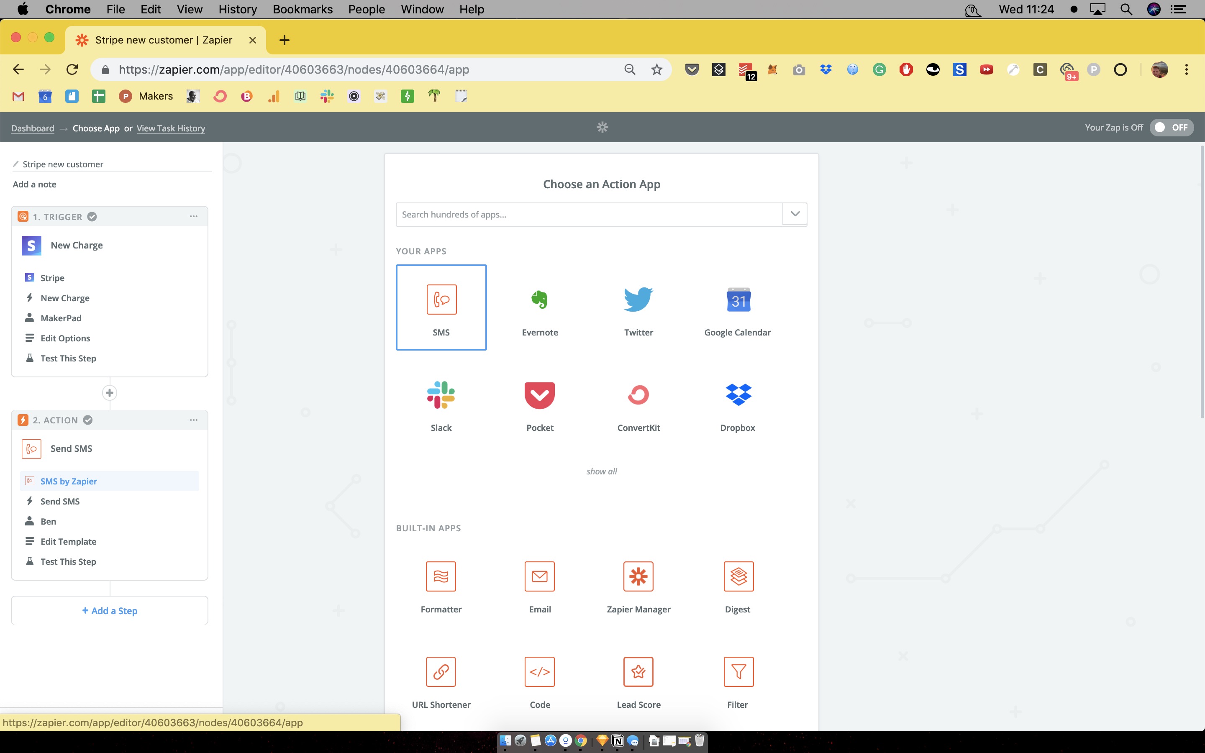The width and height of the screenshot is (1205, 753).
Task: Open the History menu
Action: (x=238, y=10)
